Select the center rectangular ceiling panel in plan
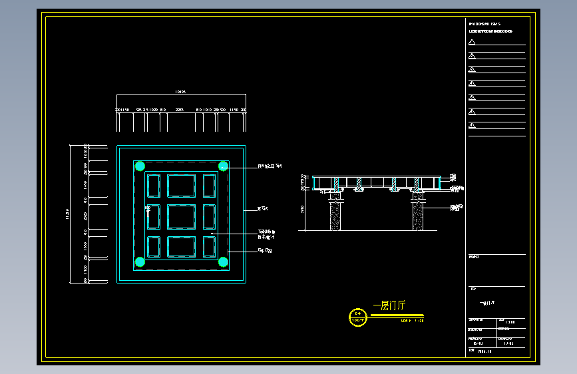 pos(182,217)
